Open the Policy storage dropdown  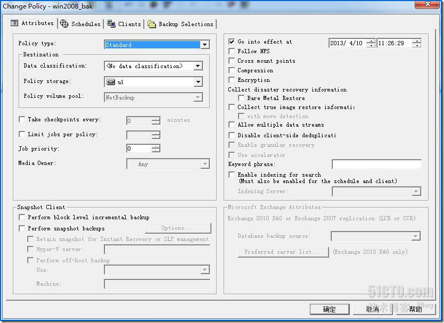coord(198,82)
